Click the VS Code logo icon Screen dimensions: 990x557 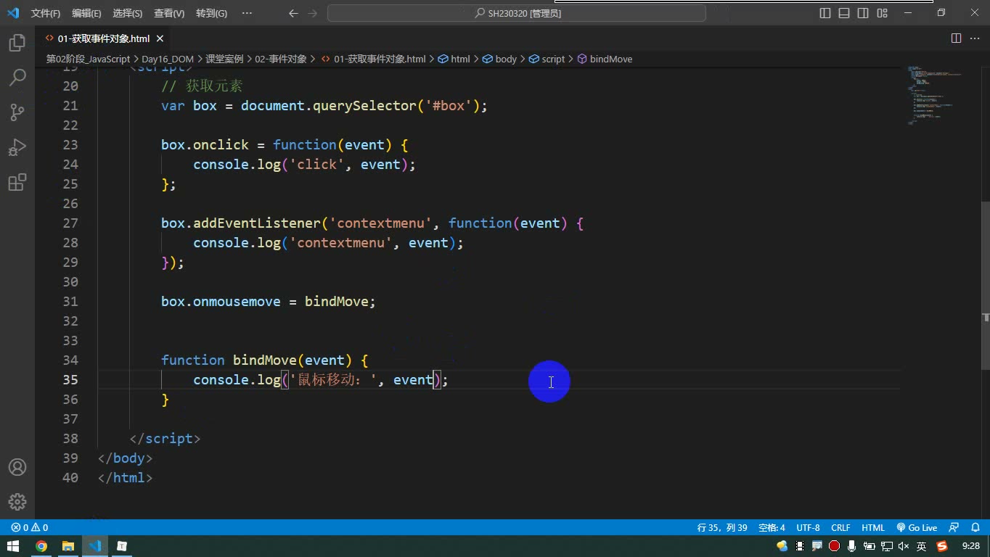click(x=13, y=13)
